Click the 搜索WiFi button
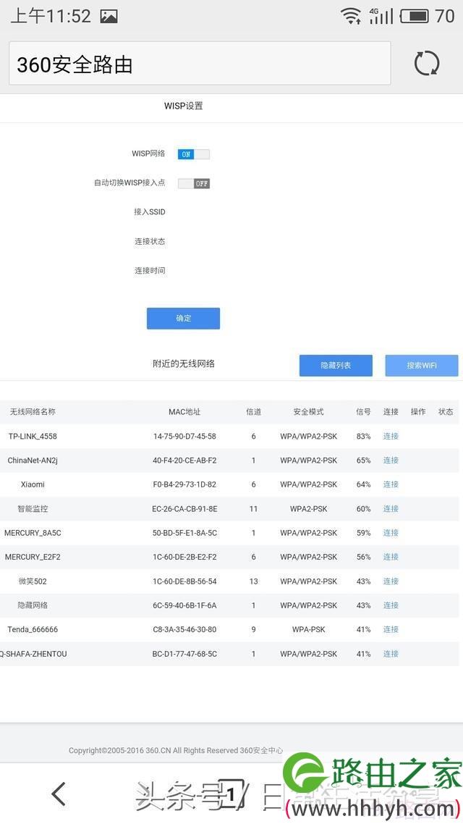The width and height of the screenshot is (463, 824). pos(422,365)
